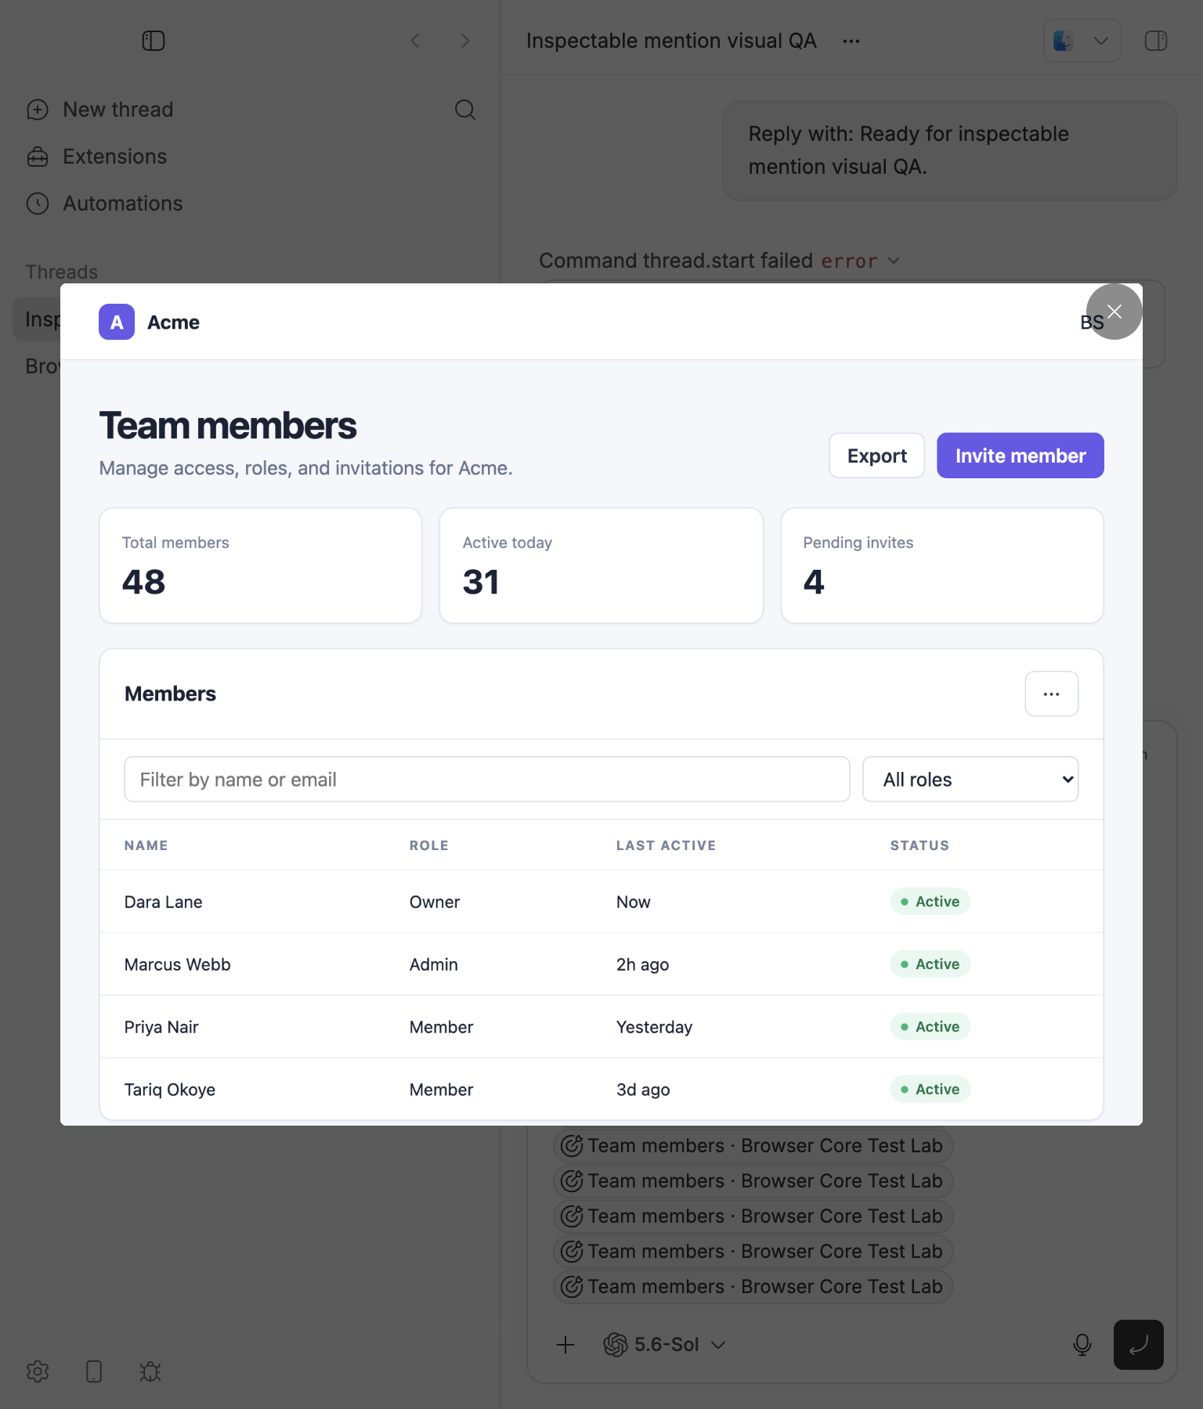Viewport: 1203px width, 1409px height.
Task: Click the Active badge for Priya Nair
Action: (x=930, y=1027)
